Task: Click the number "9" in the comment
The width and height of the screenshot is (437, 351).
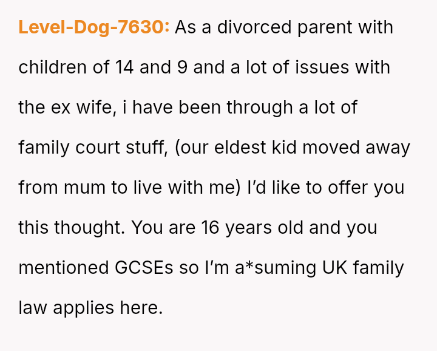Action: tap(182, 67)
